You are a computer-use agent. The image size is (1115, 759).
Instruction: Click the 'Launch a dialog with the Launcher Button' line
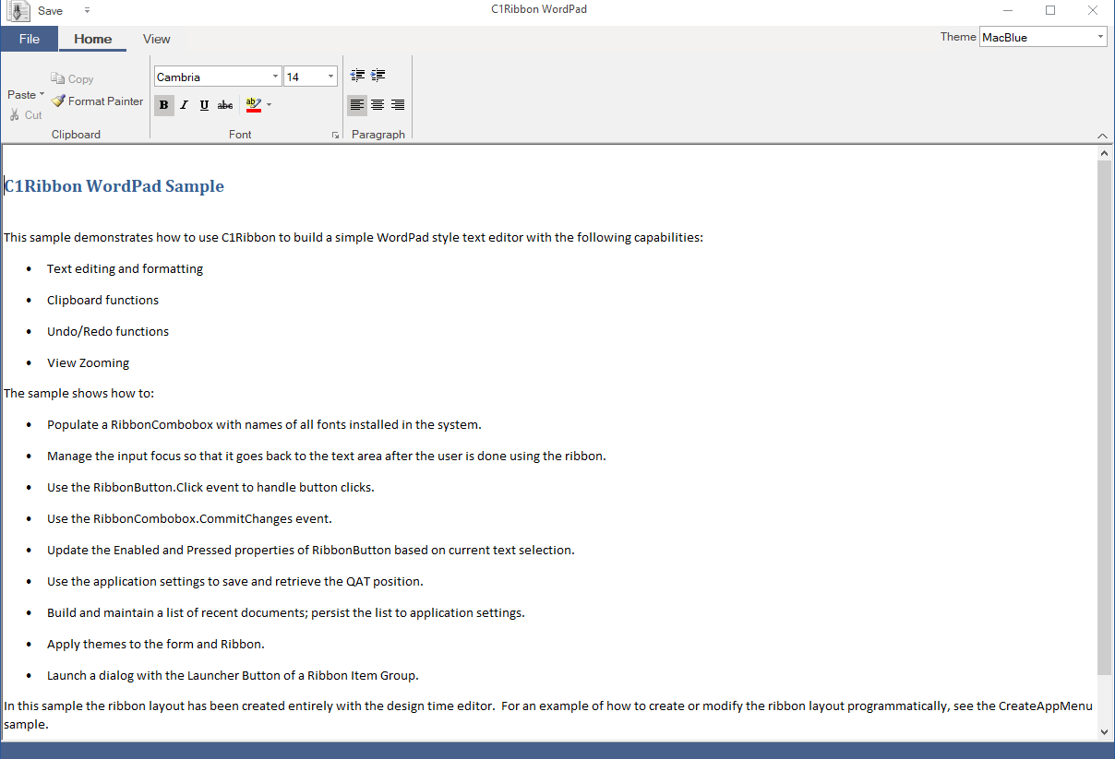pyautogui.click(x=233, y=675)
